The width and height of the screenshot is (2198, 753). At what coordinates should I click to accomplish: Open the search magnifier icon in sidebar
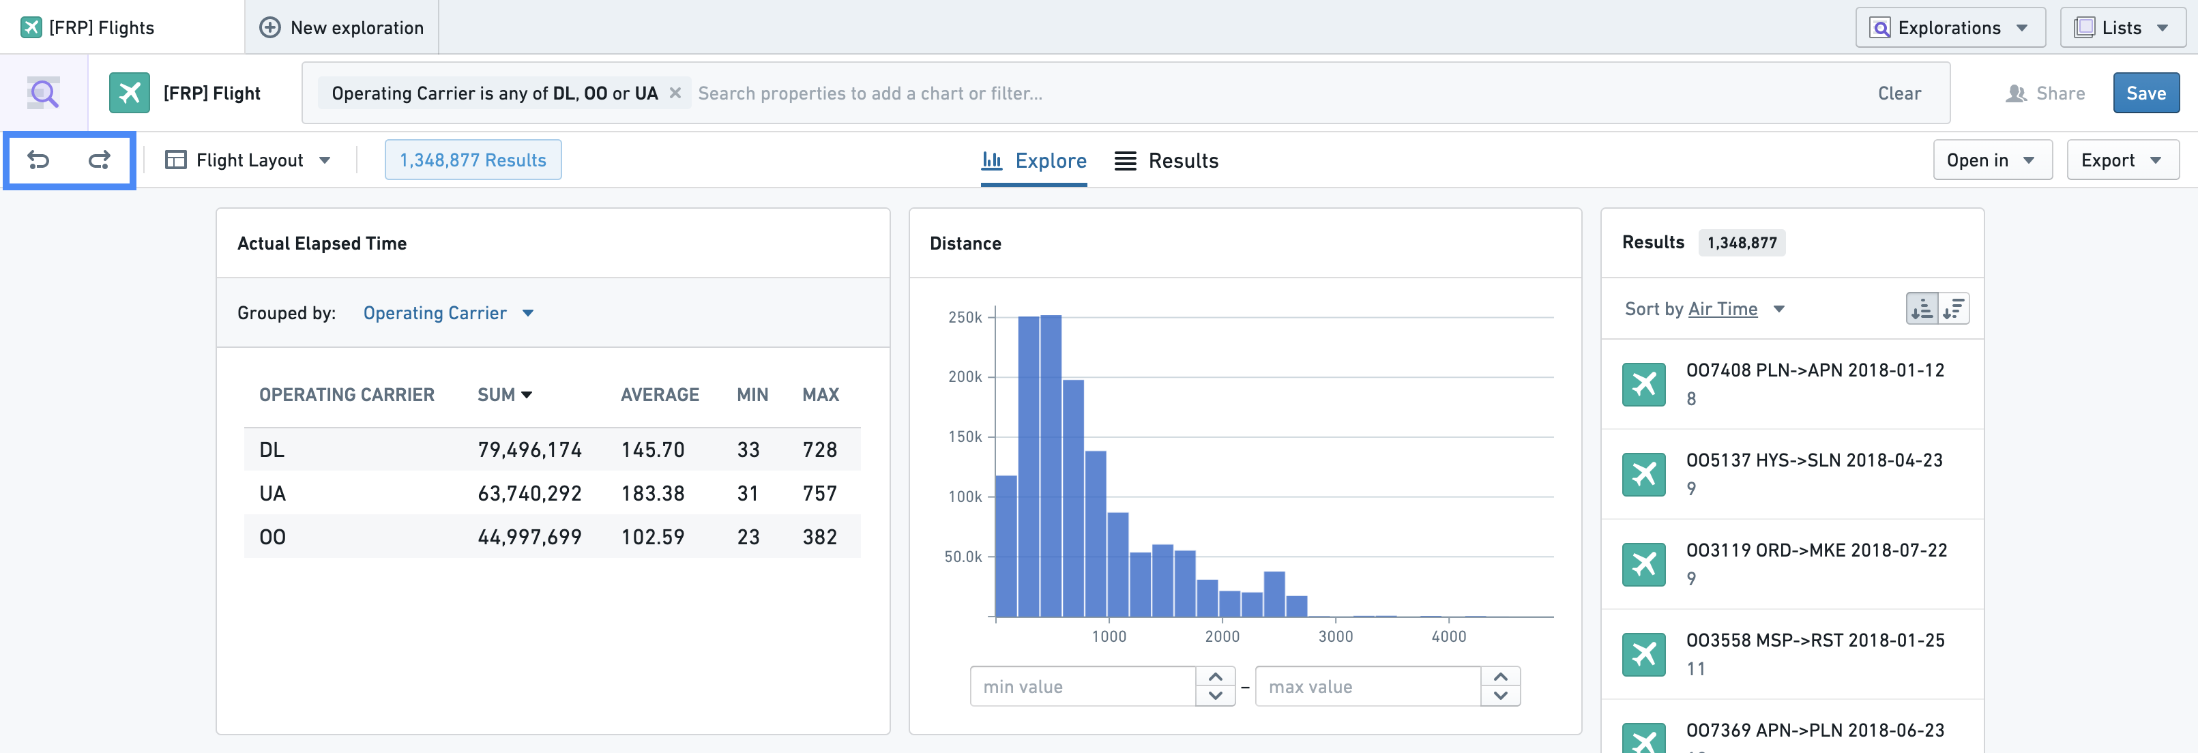tap(44, 93)
